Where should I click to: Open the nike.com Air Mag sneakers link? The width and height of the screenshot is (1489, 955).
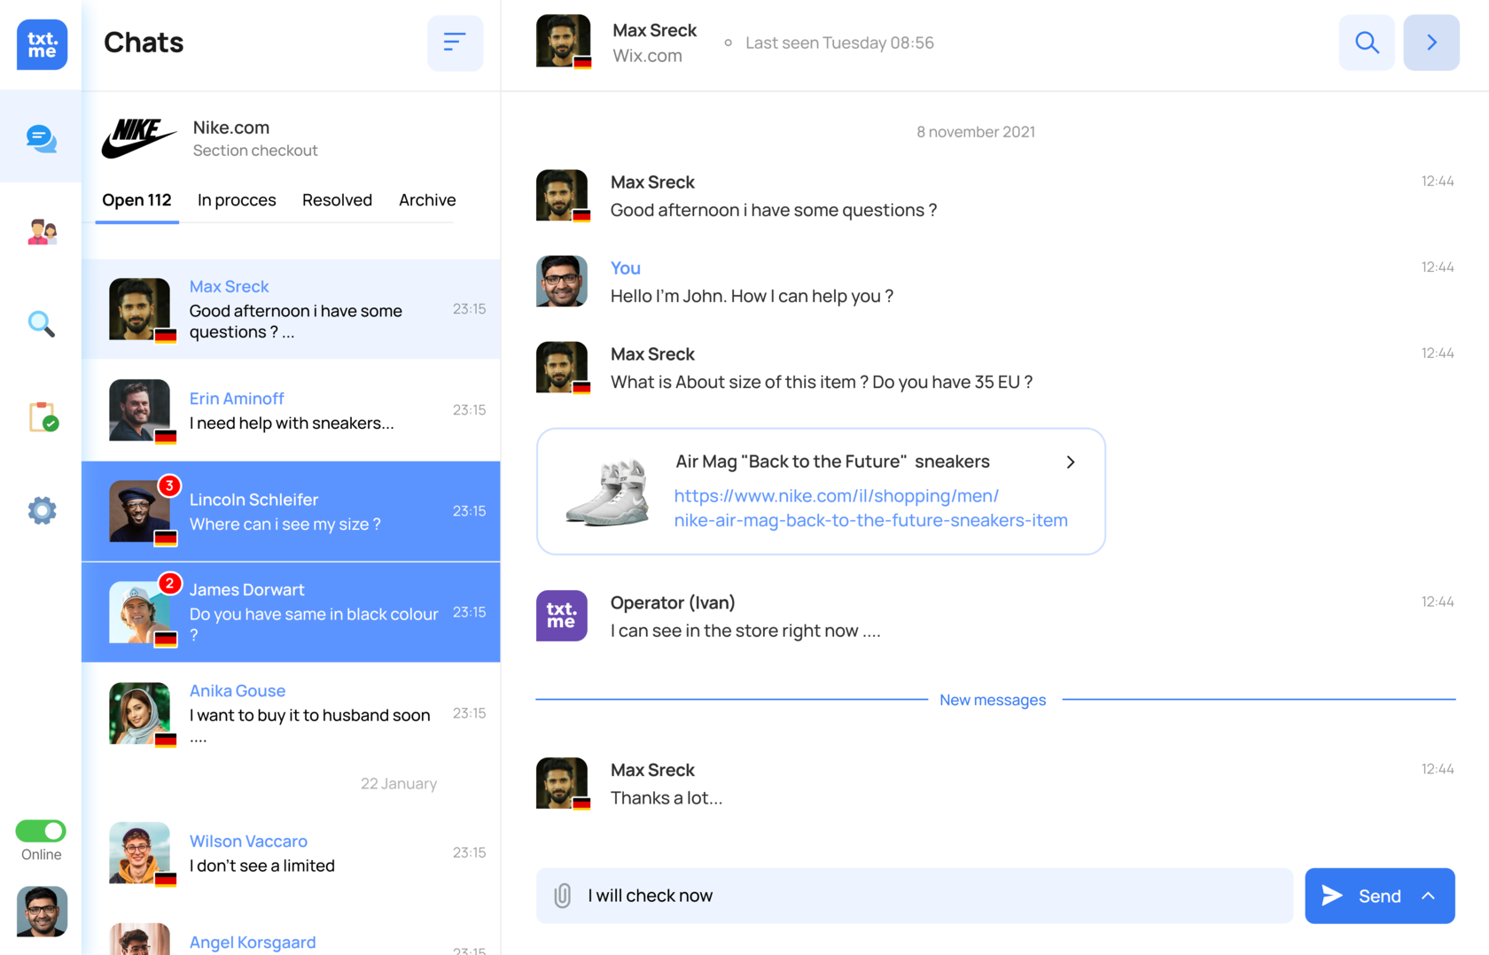(869, 509)
